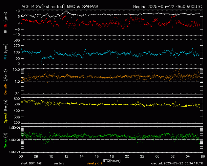Click the '360' tick on Phi axis
This screenshot has width=207, height=166.
[x=17, y=40]
